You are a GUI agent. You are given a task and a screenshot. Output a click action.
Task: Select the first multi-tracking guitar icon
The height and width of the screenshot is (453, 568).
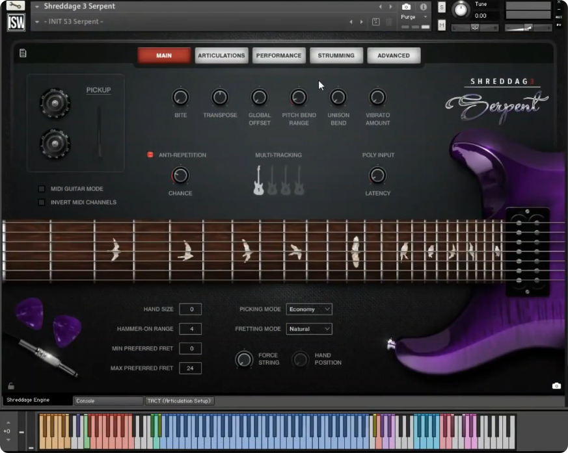[258, 180]
